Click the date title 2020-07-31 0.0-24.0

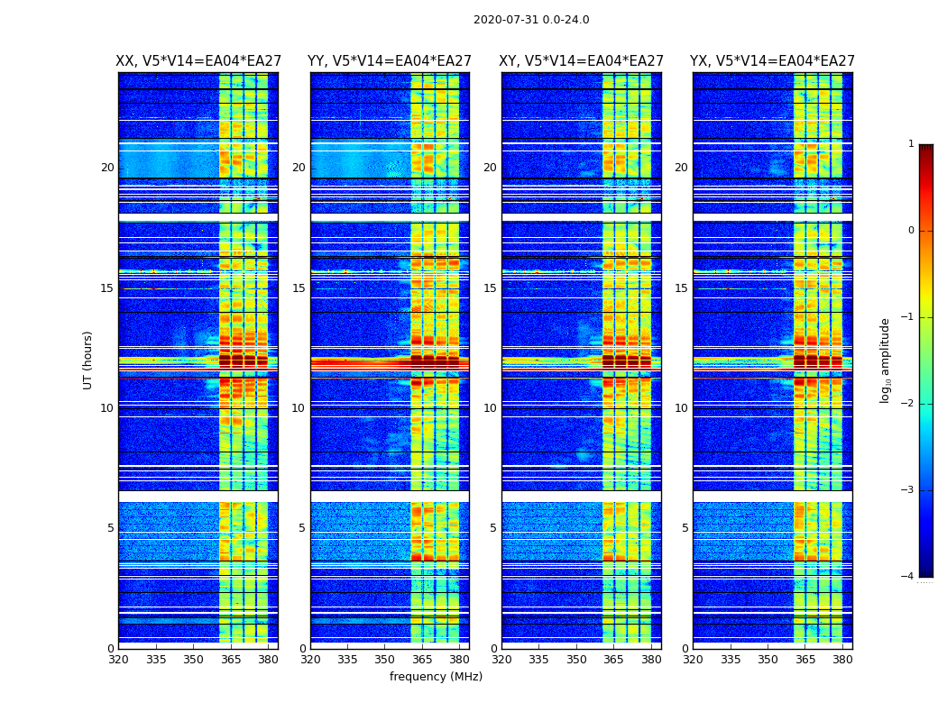point(531,19)
